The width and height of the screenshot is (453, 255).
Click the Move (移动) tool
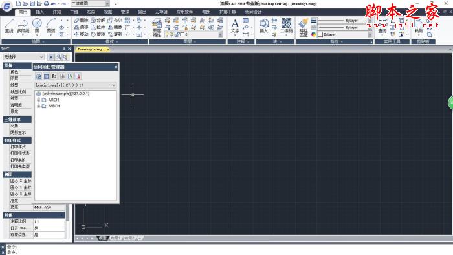[x=81, y=34]
